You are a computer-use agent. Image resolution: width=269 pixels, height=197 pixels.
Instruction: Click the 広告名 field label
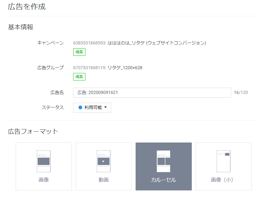tap(57, 93)
